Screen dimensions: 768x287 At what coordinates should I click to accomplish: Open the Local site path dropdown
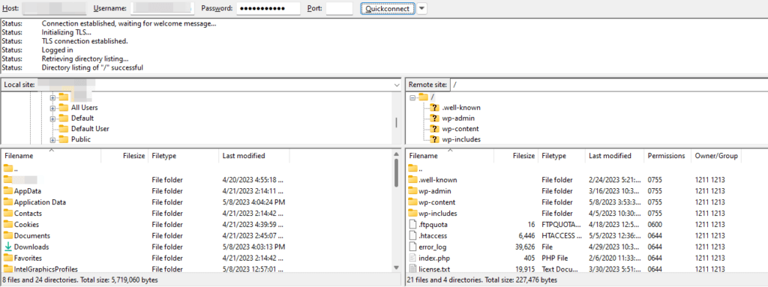(x=397, y=85)
